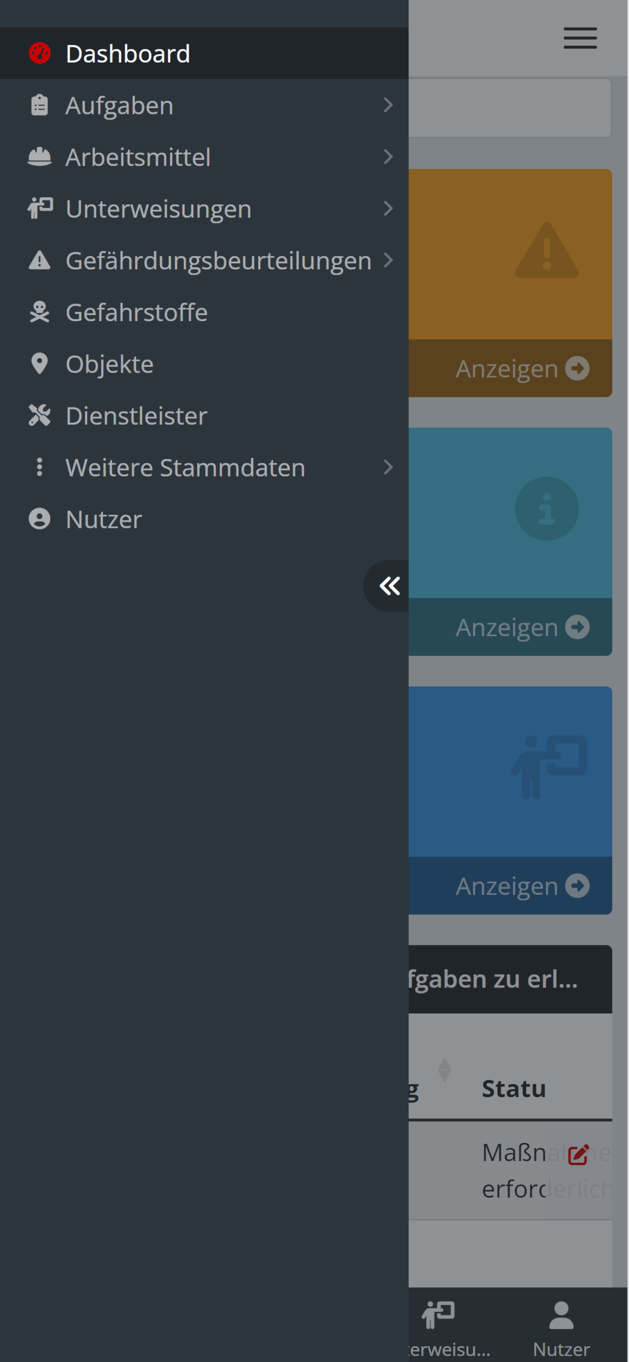629x1362 pixels.
Task: Toggle column sort arrows in table header
Action: (x=445, y=1070)
